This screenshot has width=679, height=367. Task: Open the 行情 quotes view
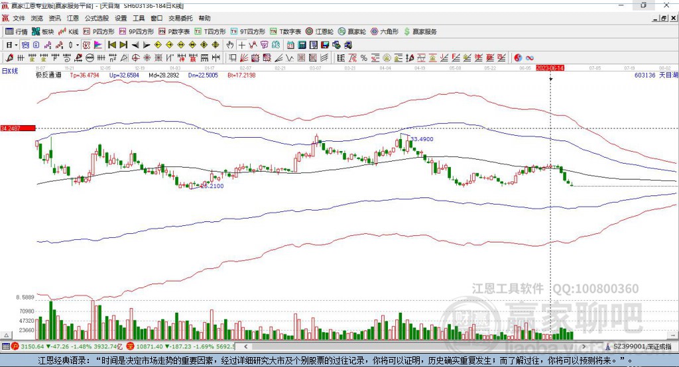click(x=16, y=32)
